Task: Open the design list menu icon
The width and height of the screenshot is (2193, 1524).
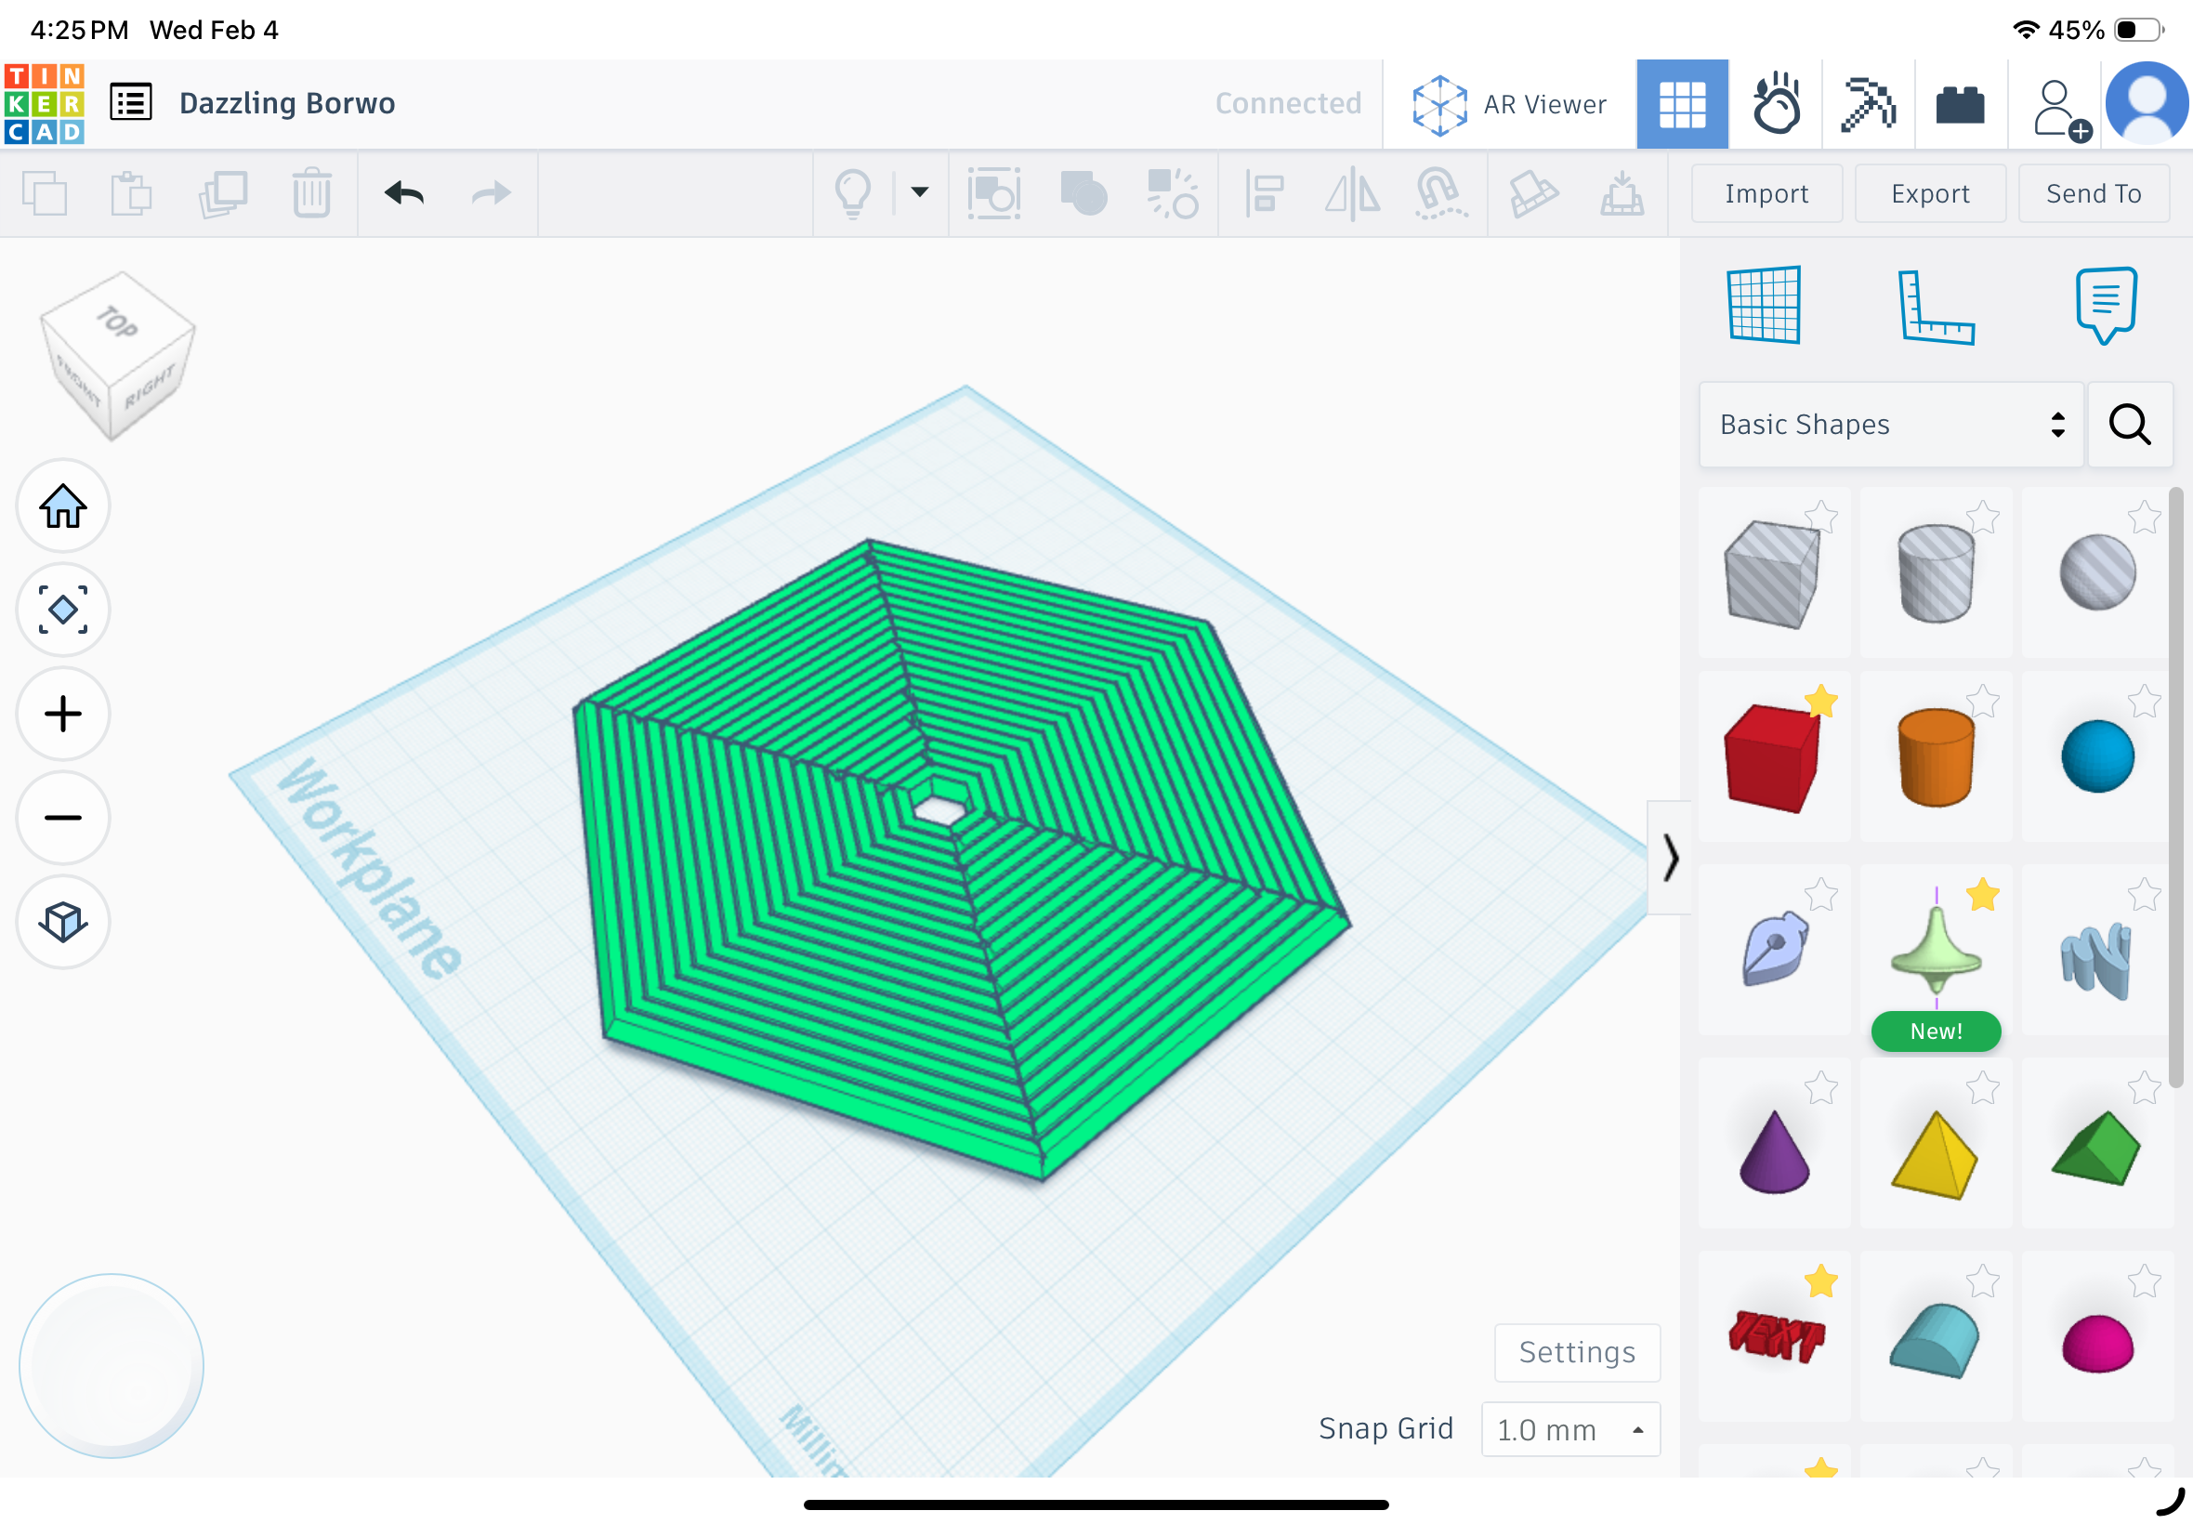Action: [x=131, y=102]
